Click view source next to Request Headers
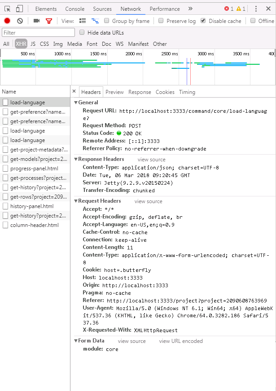The height and width of the screenshot is (391, 276). click(x=148, y=201)
